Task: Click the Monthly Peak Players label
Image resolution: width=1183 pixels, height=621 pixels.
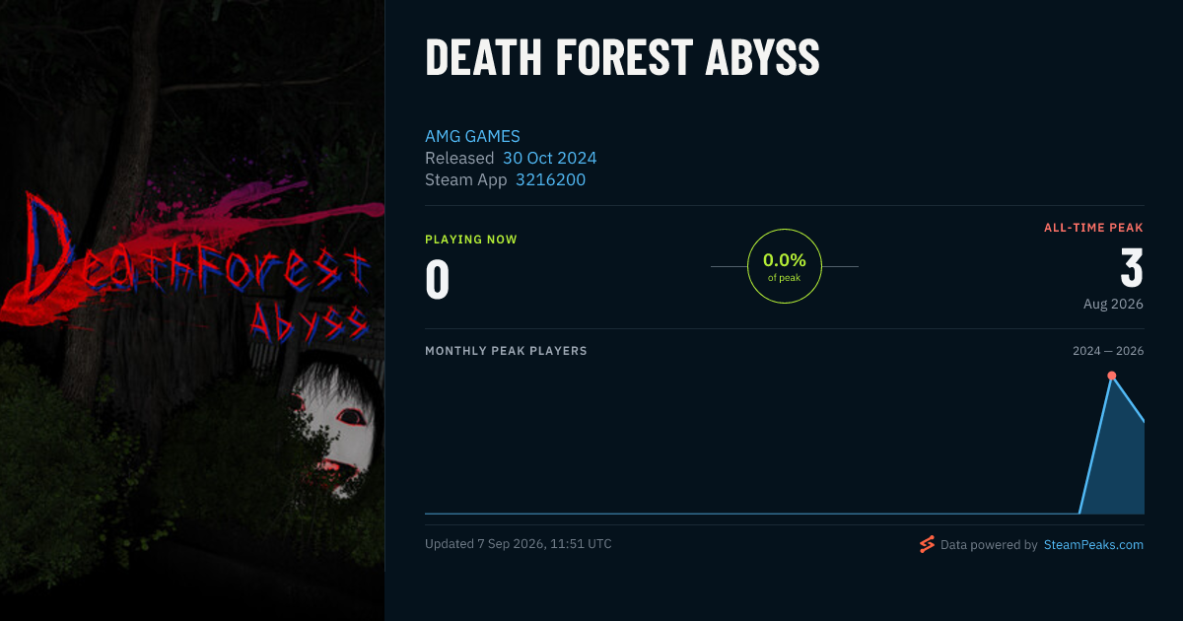Action: pyautogui.click(x=506, y=351)
